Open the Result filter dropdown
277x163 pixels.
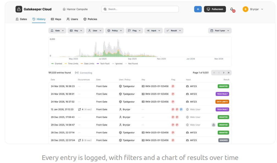pos(174,31)
